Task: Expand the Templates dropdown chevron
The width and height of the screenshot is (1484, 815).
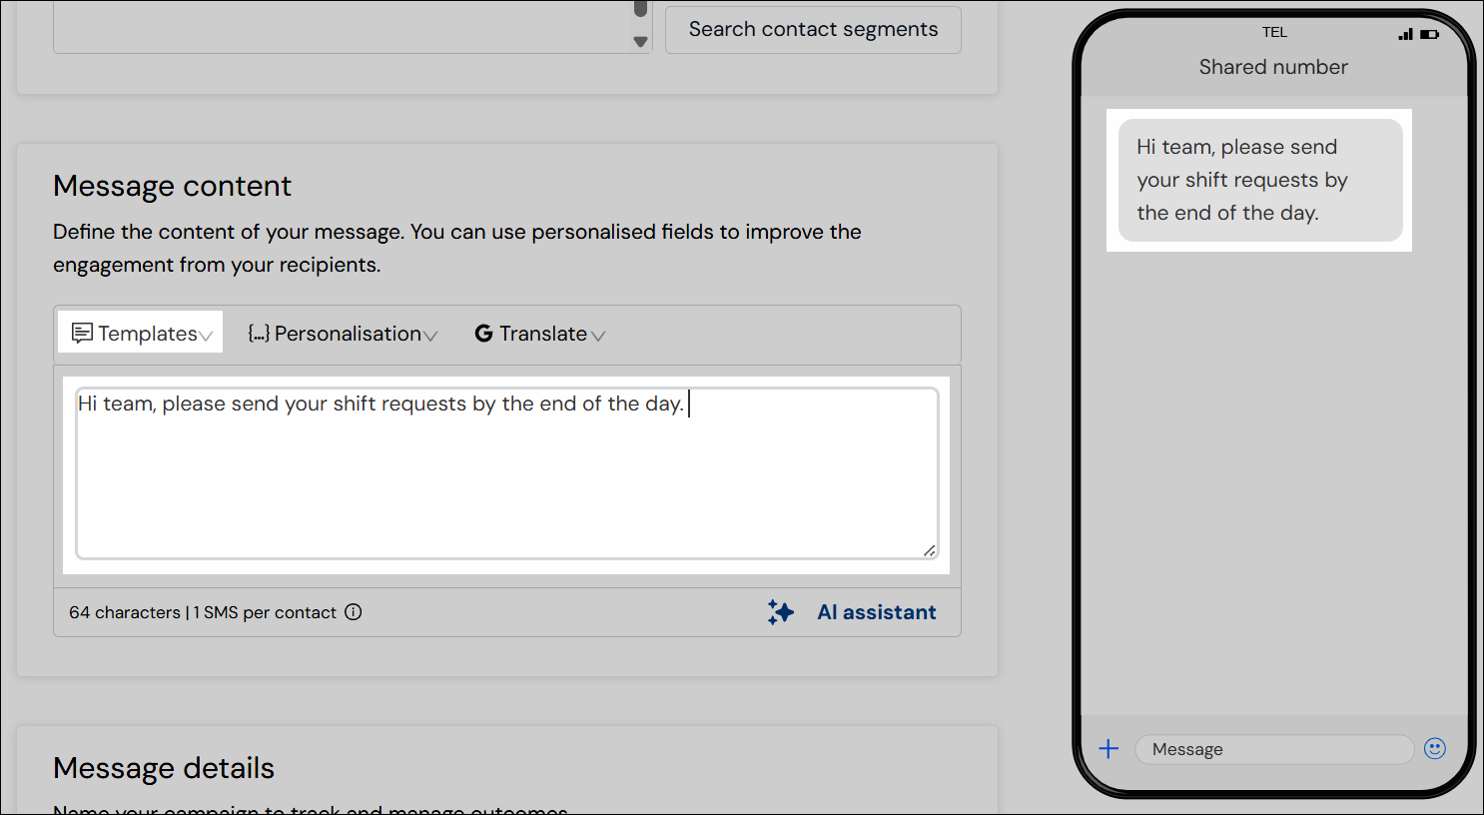Action: point(206,336)
